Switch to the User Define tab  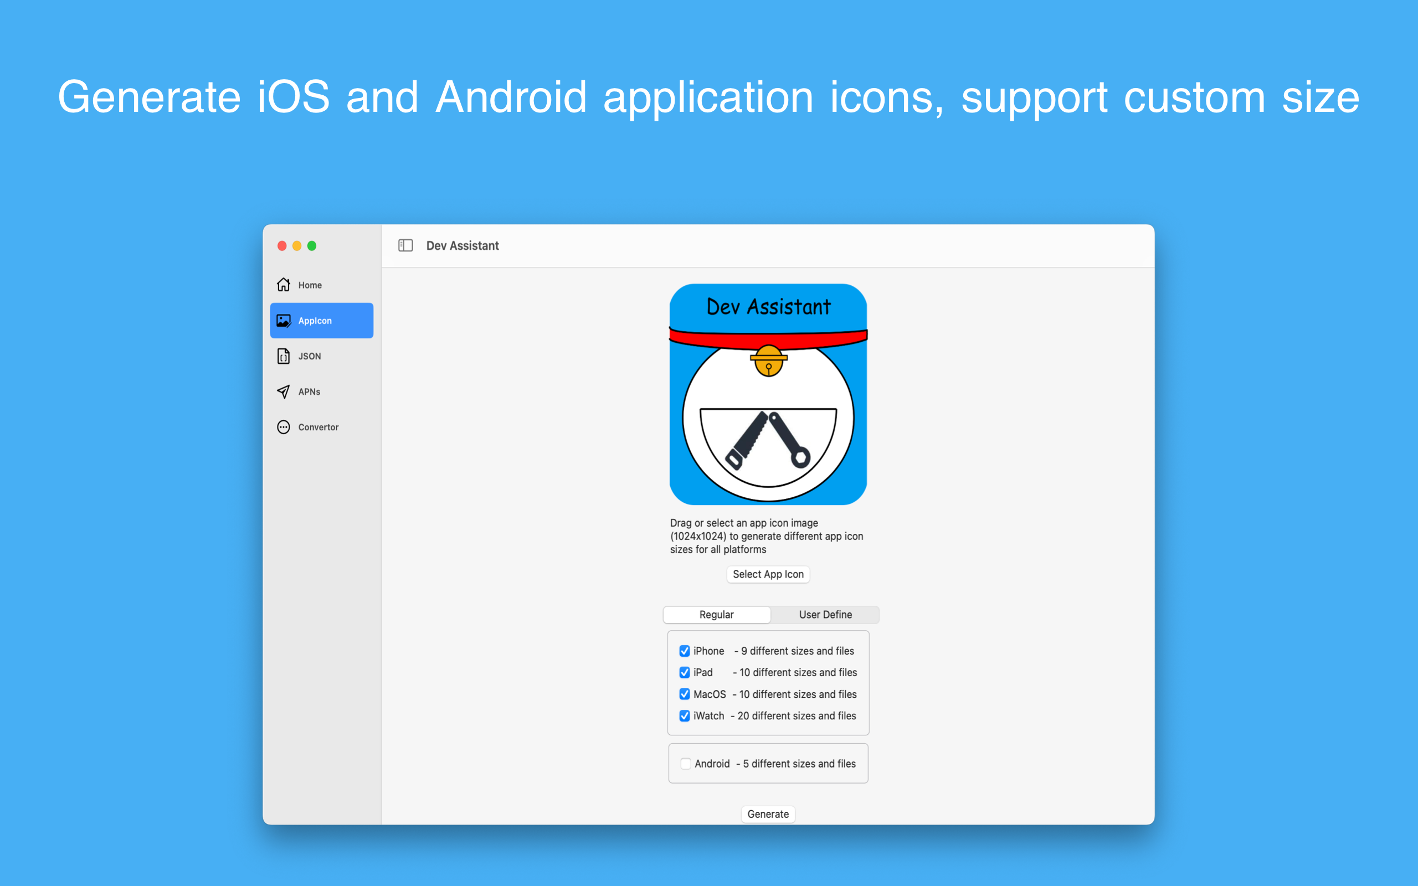825,615
